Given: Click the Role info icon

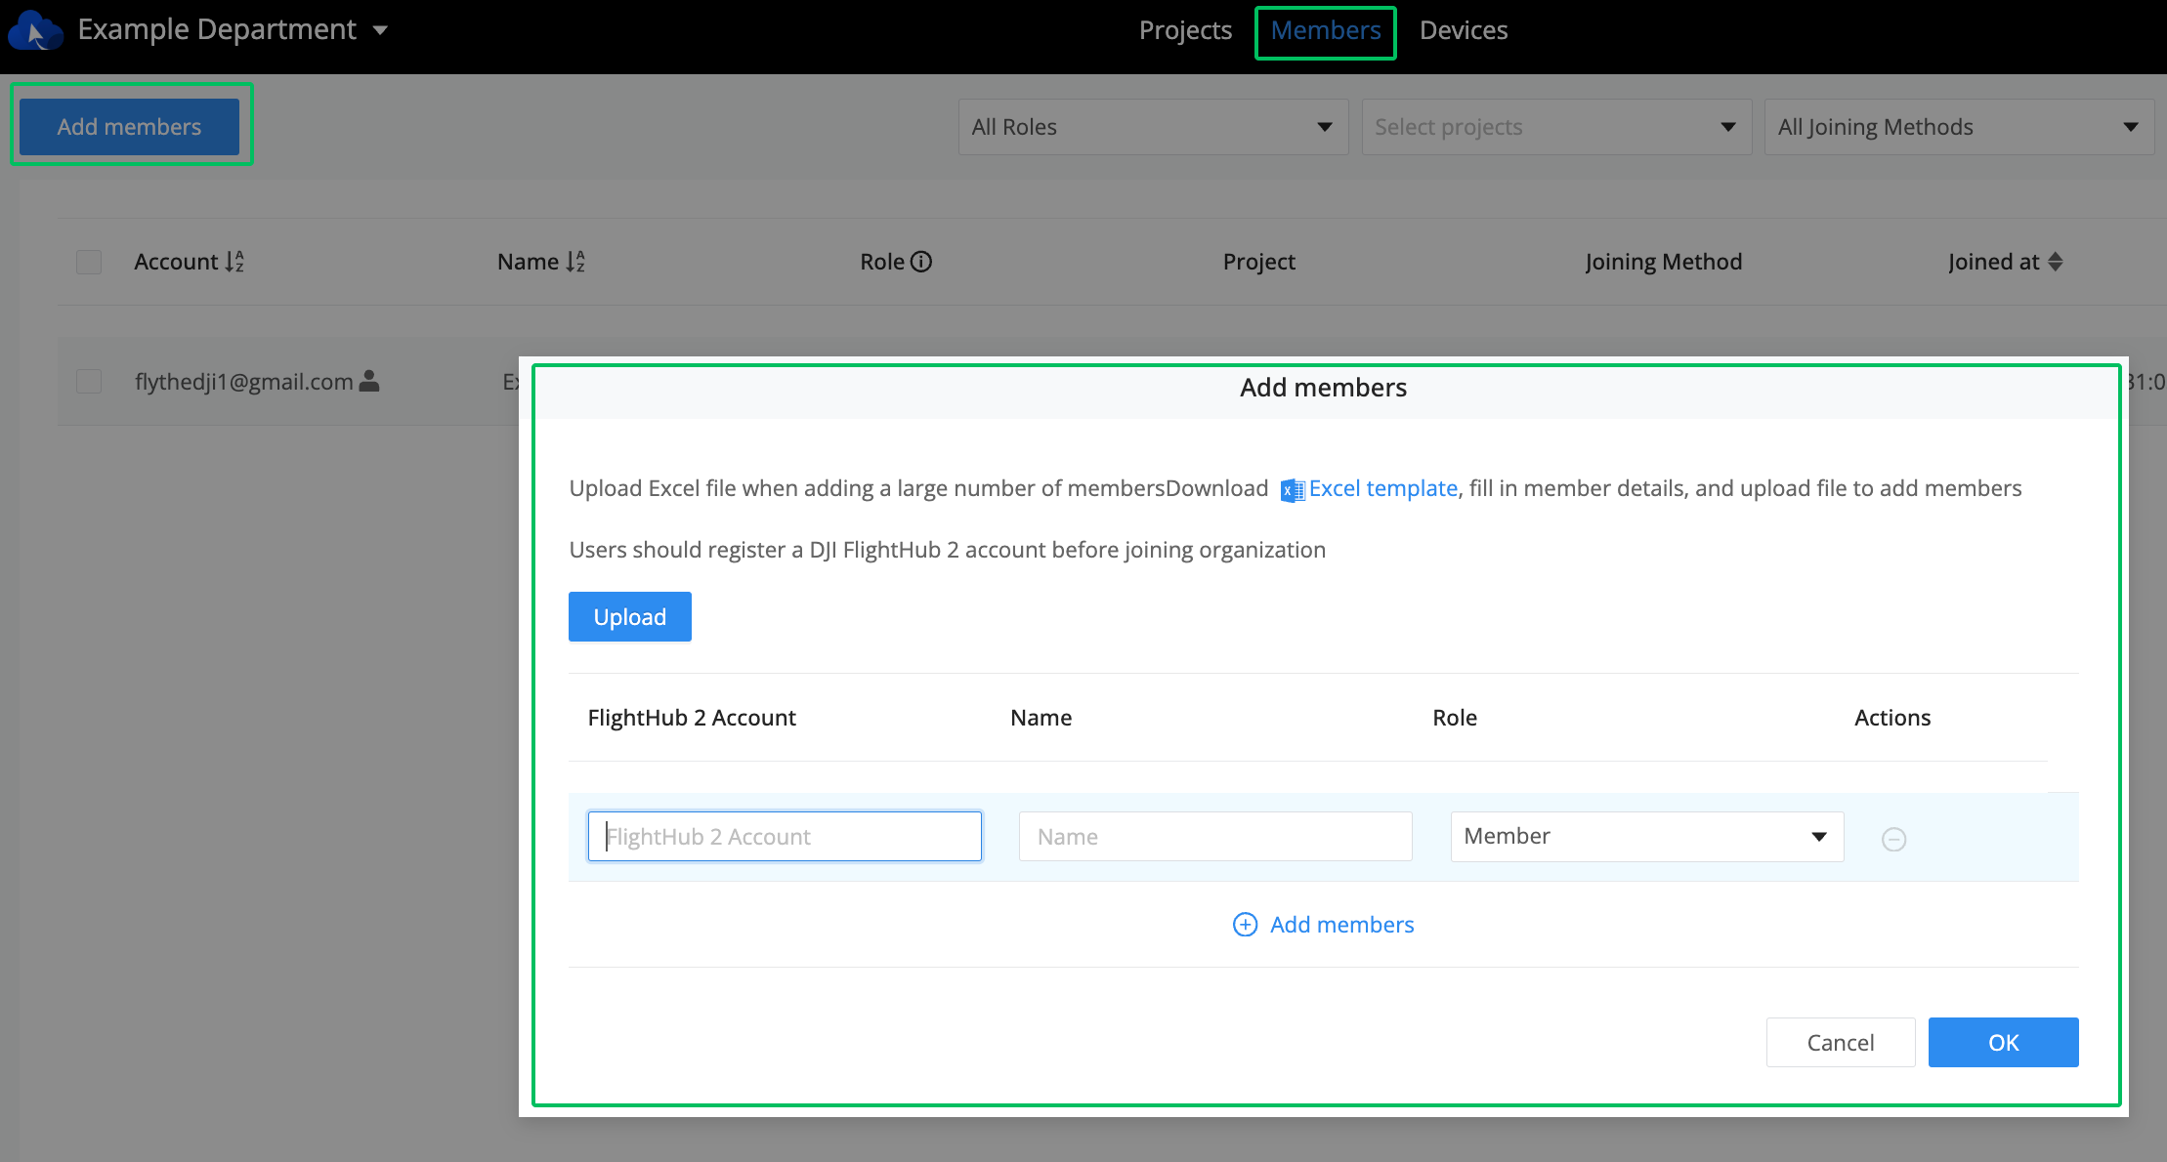Looking at the screenshot, I should (921, 262).
